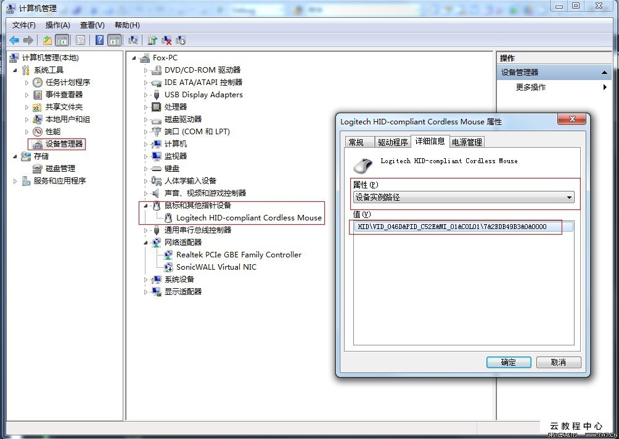Viewport: 619px width, 439px height.
Task: Click the Properties sheet toolbar icon
Action: point(81,40)
